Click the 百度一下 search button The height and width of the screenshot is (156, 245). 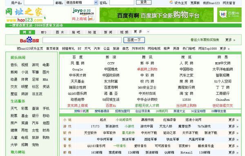134,40
